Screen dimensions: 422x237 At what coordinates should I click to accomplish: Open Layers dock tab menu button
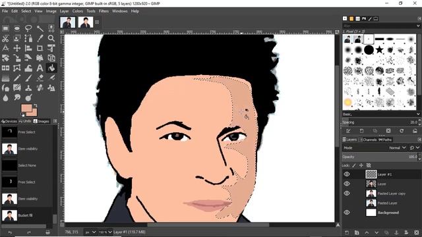click(x=419, y=140)
